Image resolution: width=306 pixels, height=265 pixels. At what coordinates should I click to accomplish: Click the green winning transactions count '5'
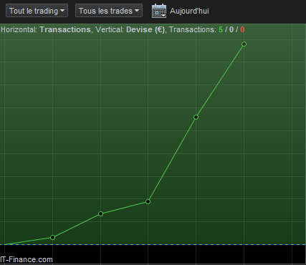pos(221,29)
